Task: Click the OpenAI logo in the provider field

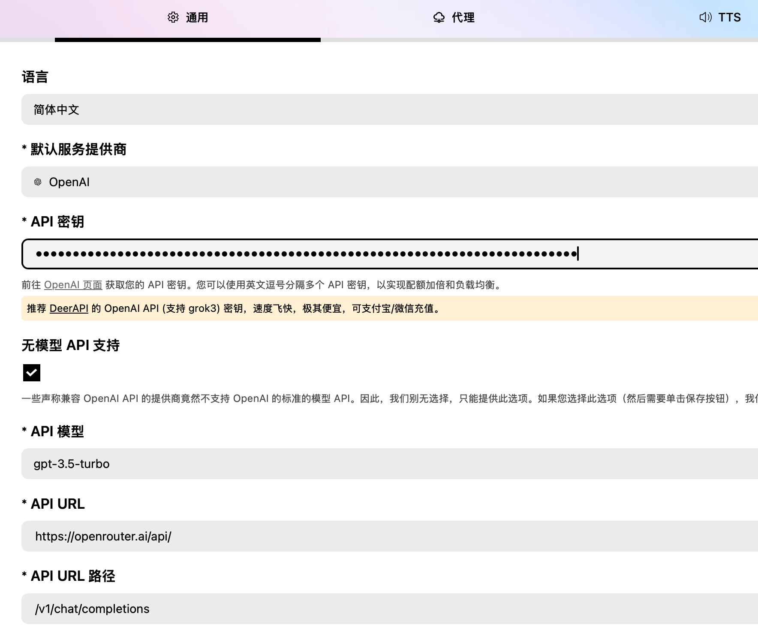Action: coord(38,182)
